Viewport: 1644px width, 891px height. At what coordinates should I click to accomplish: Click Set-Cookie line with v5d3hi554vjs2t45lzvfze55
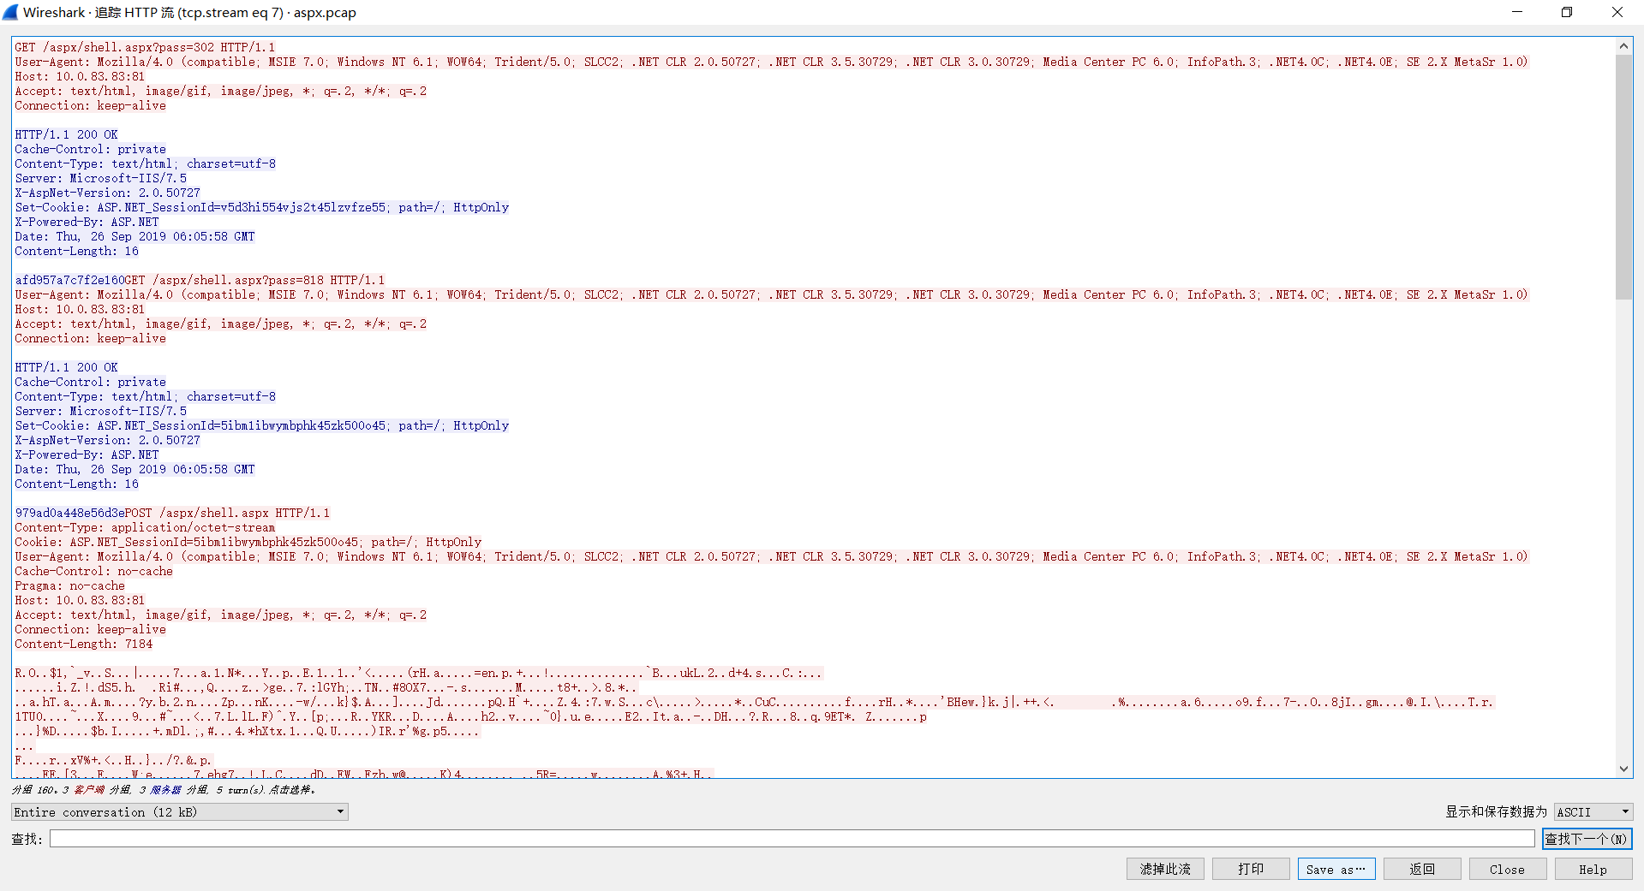(x=261, y=207)
